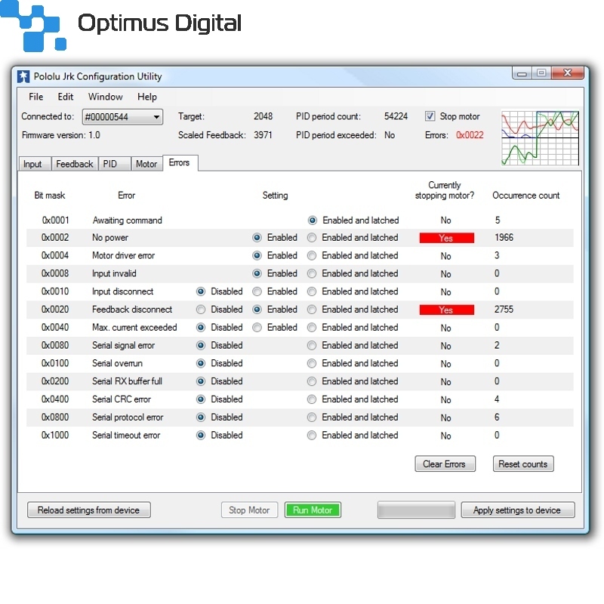The height and width of the screenshot is (604, 604).
Task: Click the PID period count value 54224
Action: (x=396, y=116)
